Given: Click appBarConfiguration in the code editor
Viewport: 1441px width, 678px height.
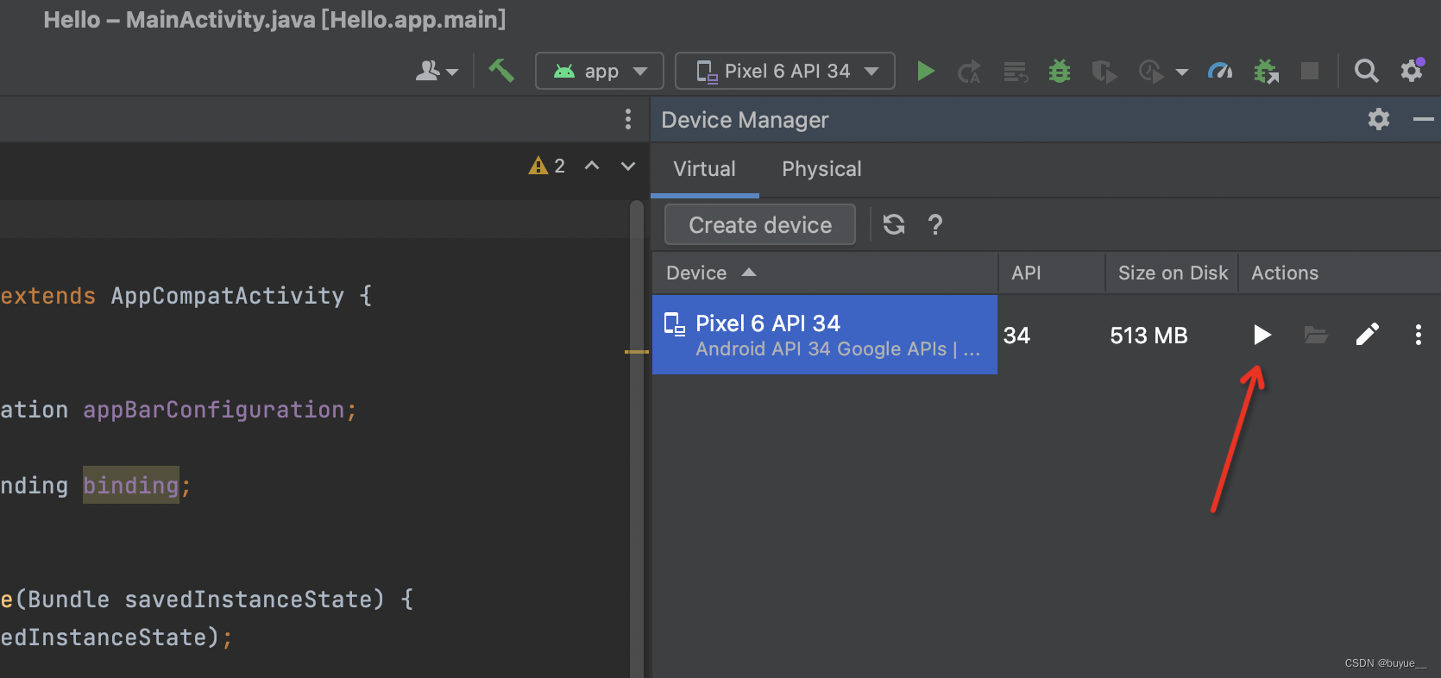Looking at the screenshot, I should click(x=214, y=410).
